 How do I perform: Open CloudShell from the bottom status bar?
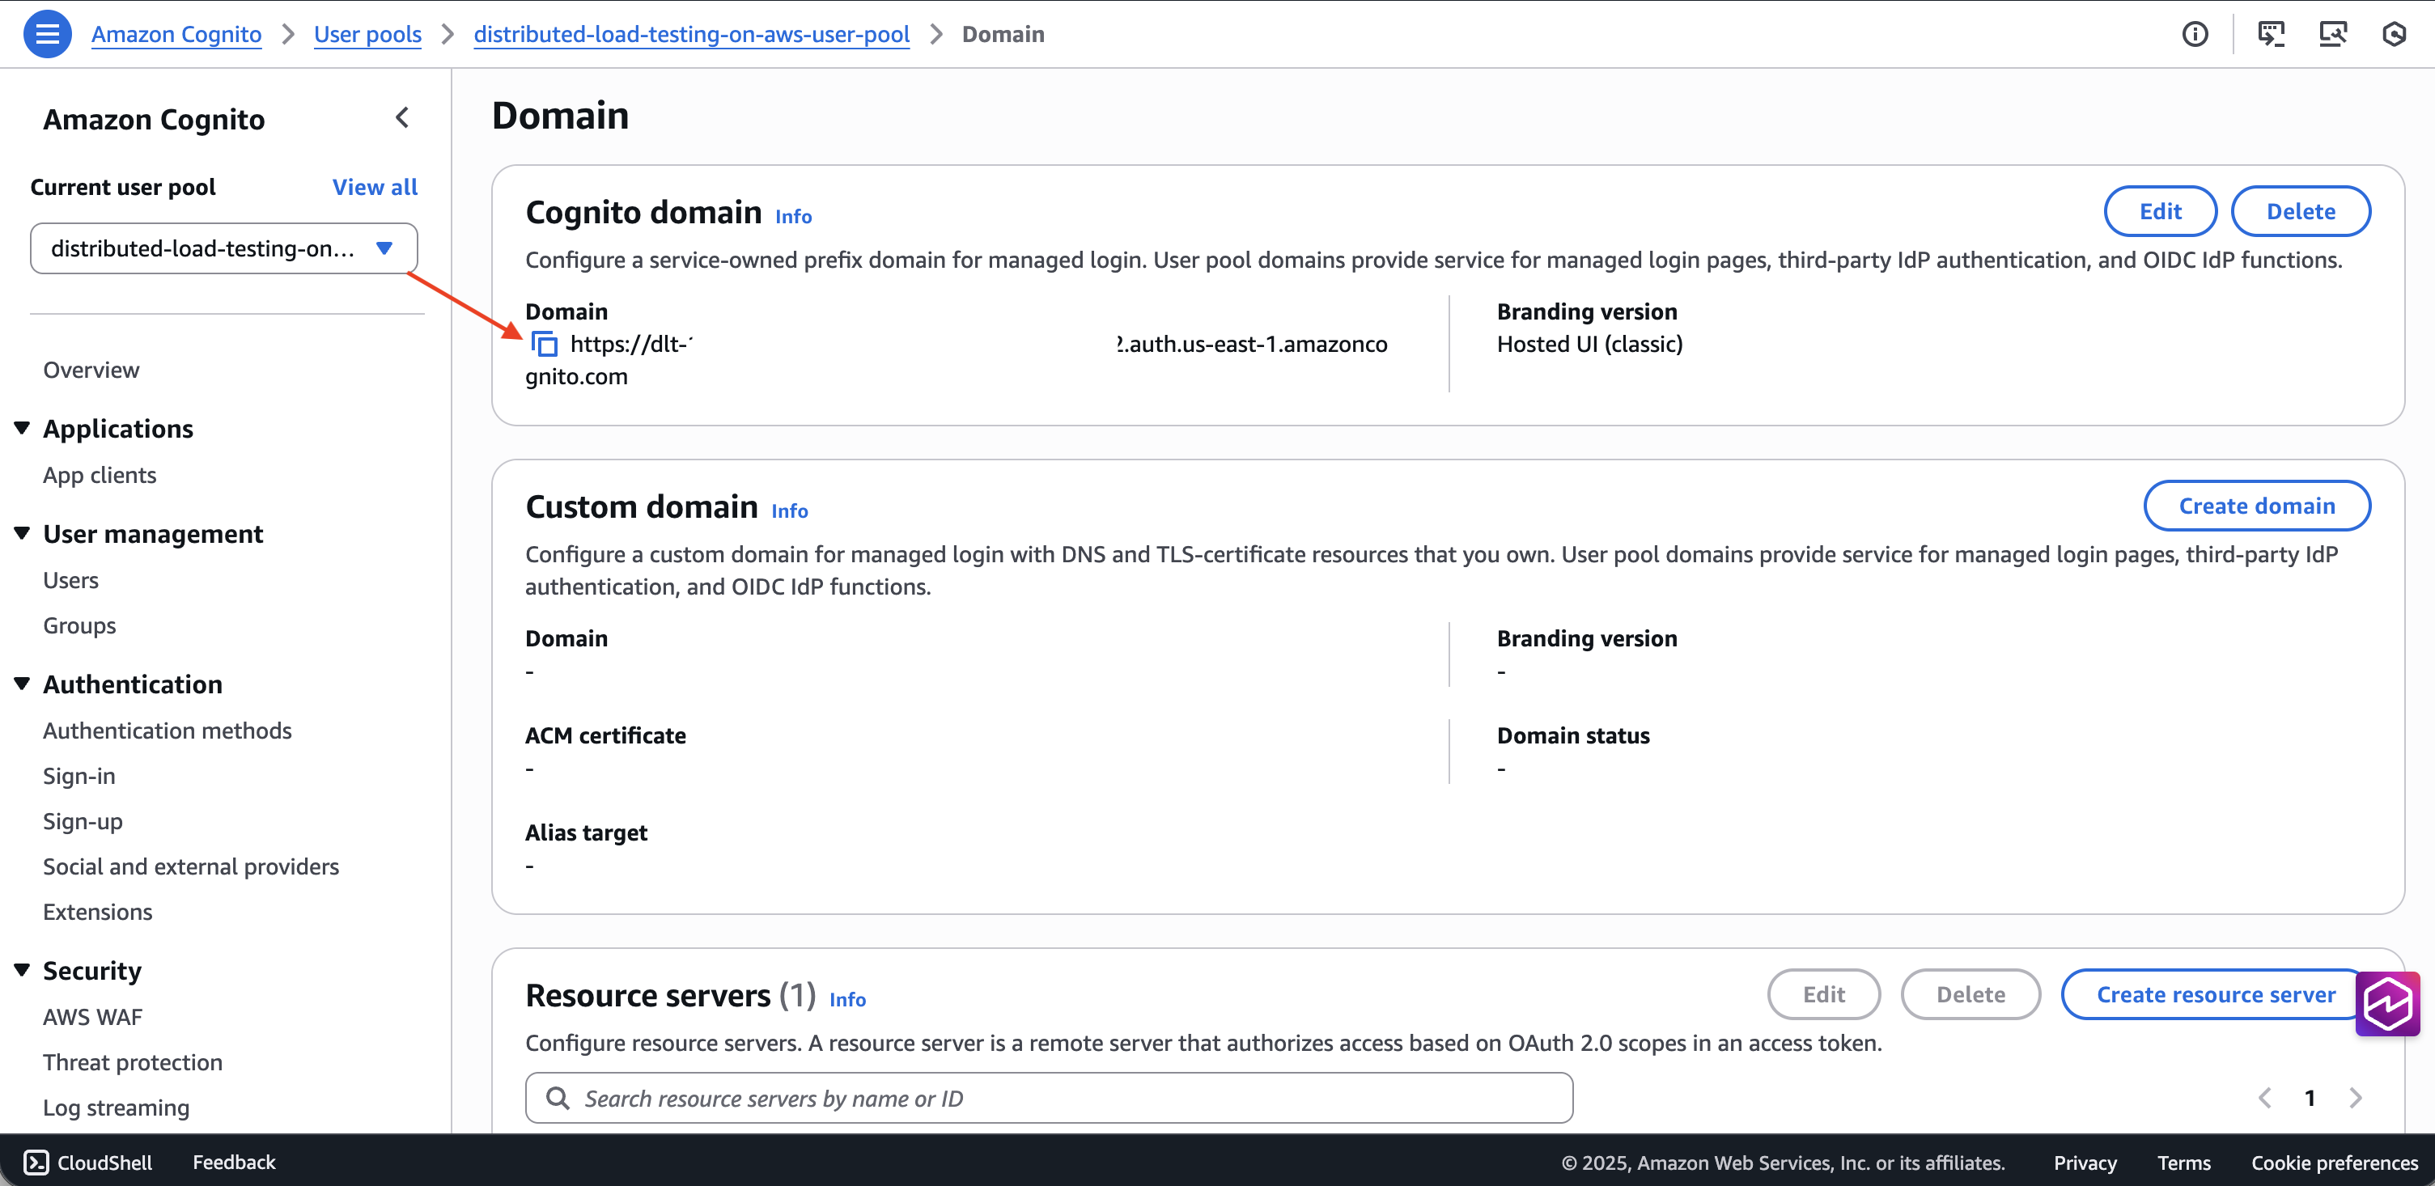pos(87,1162)
